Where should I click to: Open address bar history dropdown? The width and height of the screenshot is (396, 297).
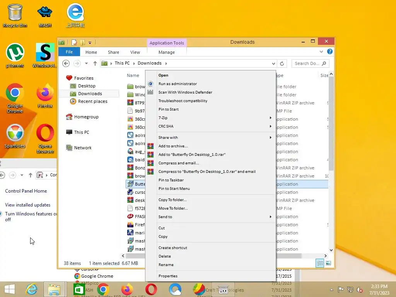click(x=273, y=63)
